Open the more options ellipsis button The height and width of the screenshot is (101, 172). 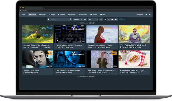pyautogui.click(x=101, y=19)
